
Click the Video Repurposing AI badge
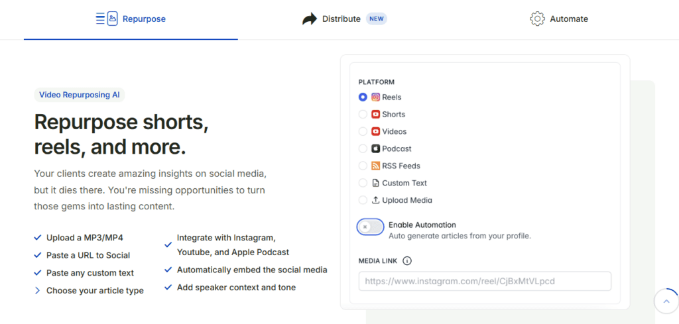pyautogui.click(x=80, y=95)
